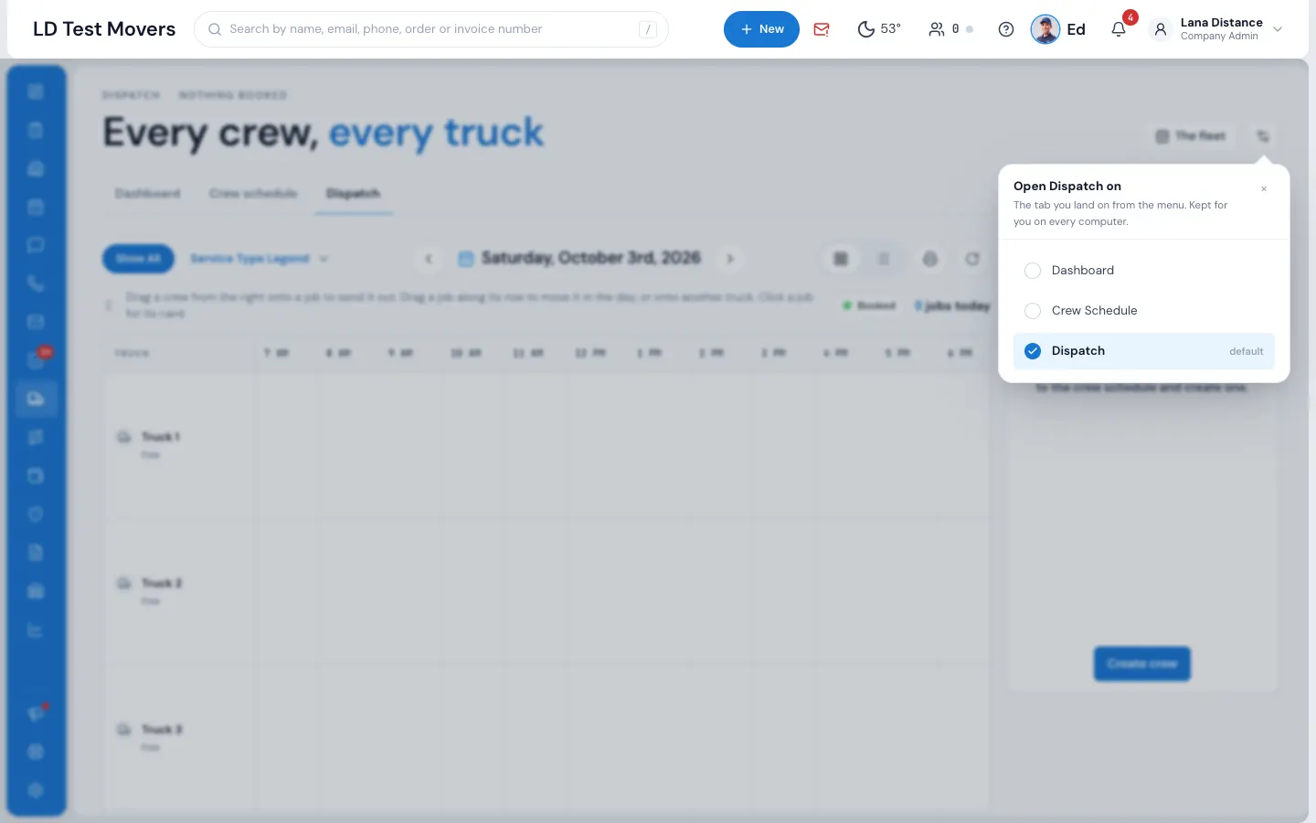The image size is (1316, 823).
Task: Expand the Service Type Legend dropdown
Action: [259, 259]
